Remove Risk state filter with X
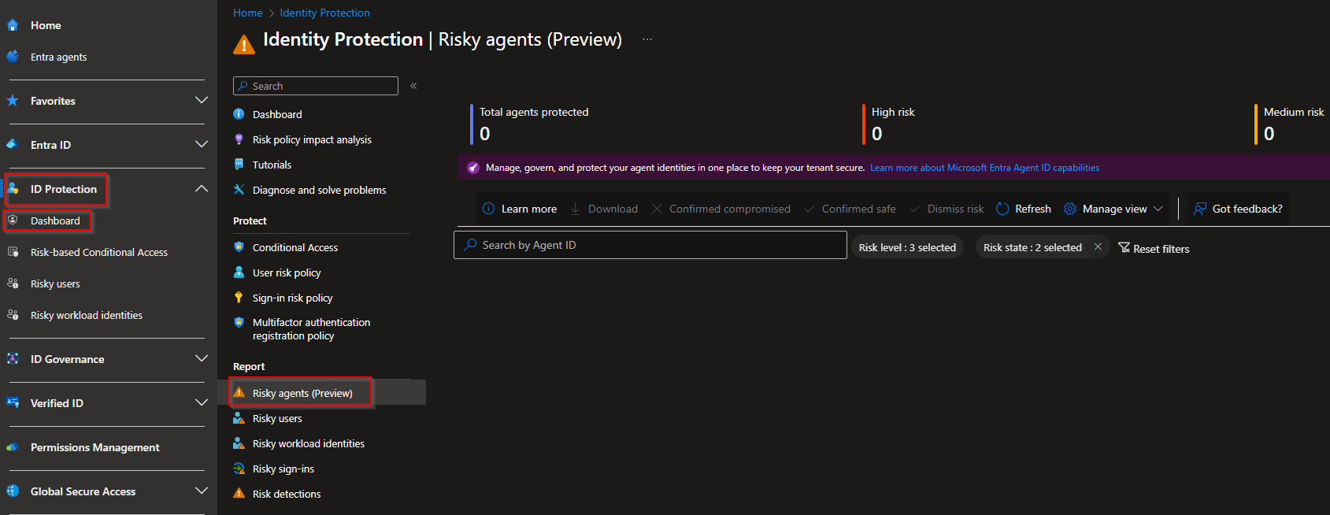This screenshot has height=515, width=1330. pos(1098,247)
